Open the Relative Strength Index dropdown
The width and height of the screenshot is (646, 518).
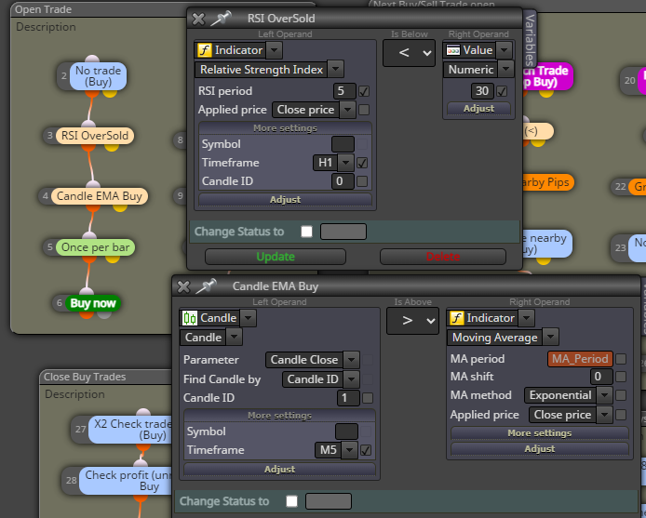[336, 69]
